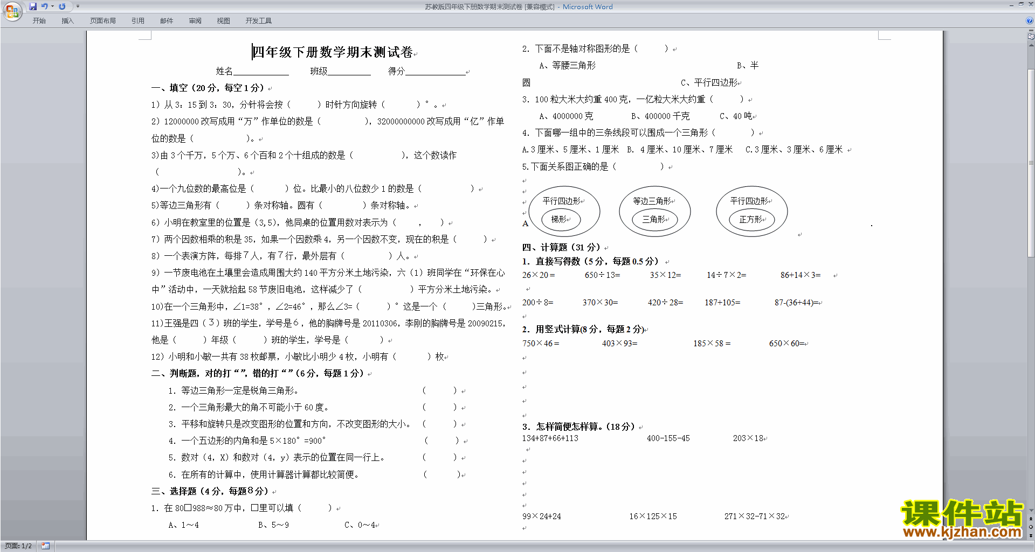The image size is (1035, 552).
Task: Click the option C、0～4
Action: click(360, 525)
